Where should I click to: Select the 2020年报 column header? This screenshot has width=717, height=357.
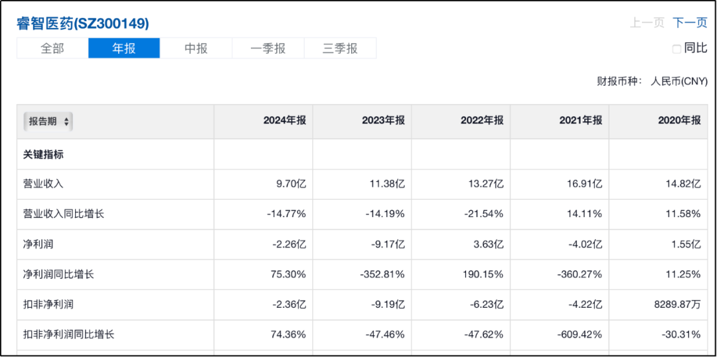point(679,121)
